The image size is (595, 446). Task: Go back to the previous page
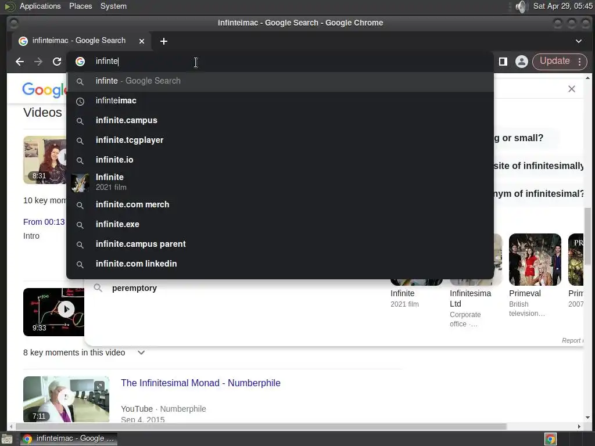point(20,62)
